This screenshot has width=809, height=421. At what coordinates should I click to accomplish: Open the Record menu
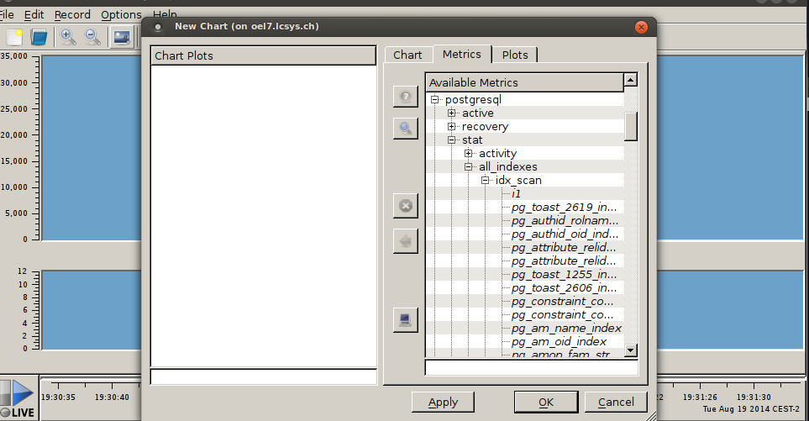pyautogui.click(x=72, y=14)
